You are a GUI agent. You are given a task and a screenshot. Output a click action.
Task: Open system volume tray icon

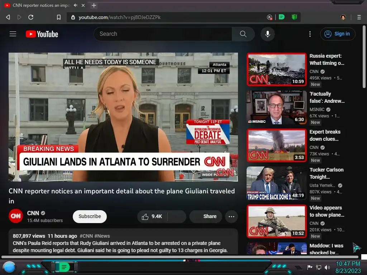(327, 267)
